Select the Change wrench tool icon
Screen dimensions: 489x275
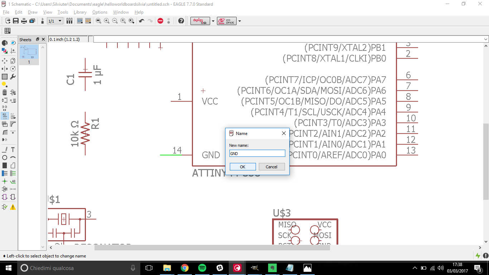(13, 76)
